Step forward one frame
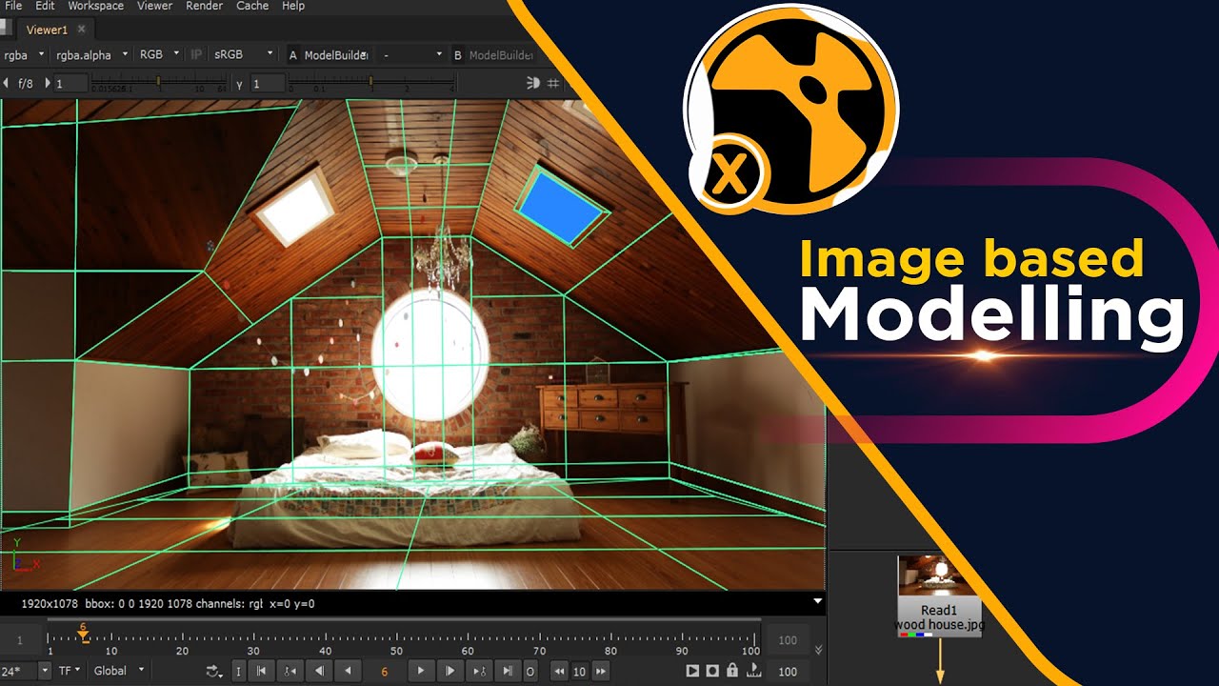 point(450,671)
